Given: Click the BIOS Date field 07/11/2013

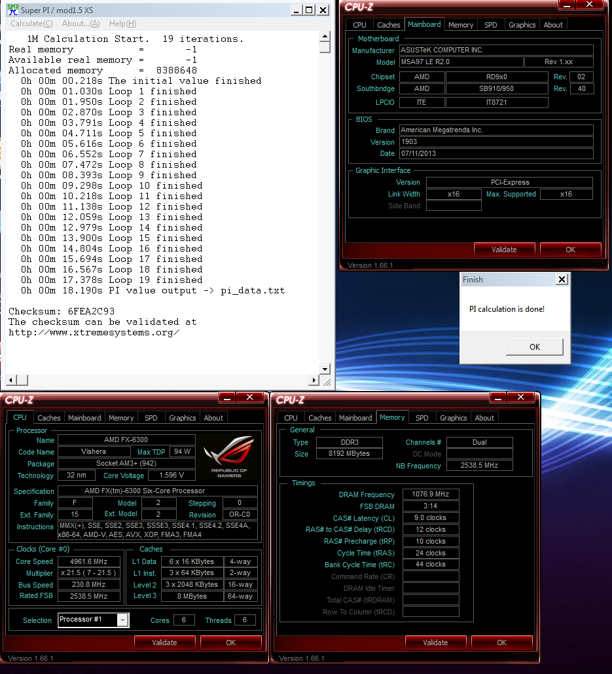Looking at the screenshot, I should [496, 153].
